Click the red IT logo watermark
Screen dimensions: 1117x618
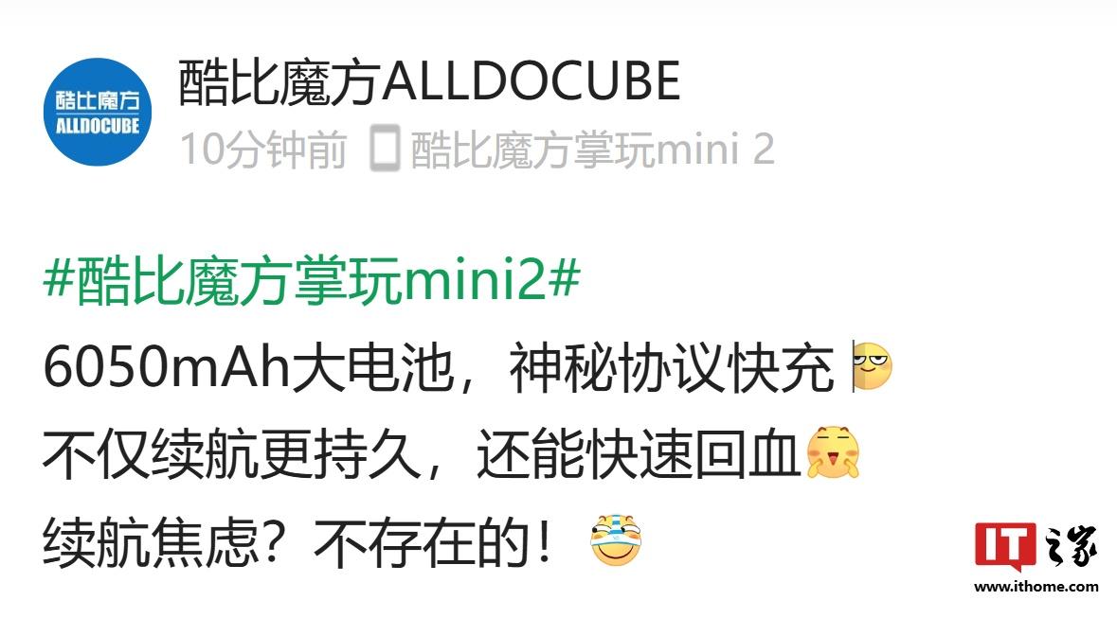(x=1005, y=547)
